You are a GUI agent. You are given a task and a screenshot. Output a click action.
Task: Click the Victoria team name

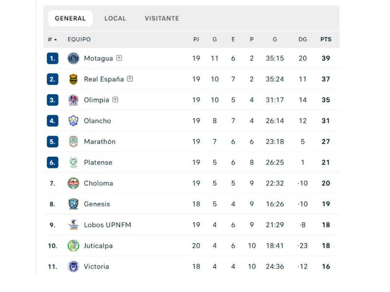click(x=96, y=267)
